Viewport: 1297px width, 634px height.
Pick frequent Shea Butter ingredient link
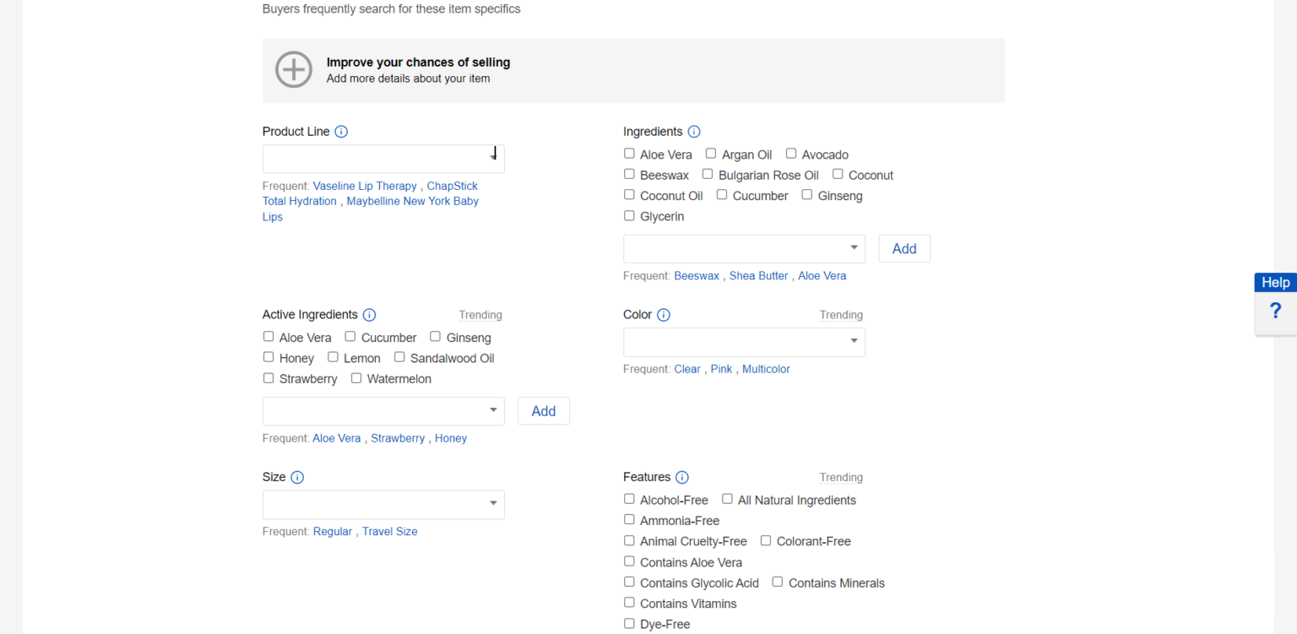[x=758, y=276]
